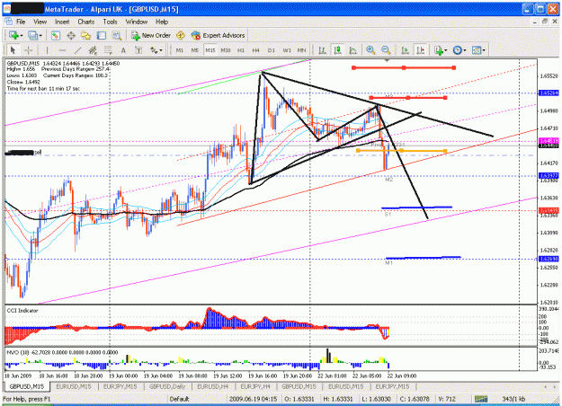Open the Charts menu
Image resolution: width=562 pixels, height=406 pixels.
pos(86,22)
